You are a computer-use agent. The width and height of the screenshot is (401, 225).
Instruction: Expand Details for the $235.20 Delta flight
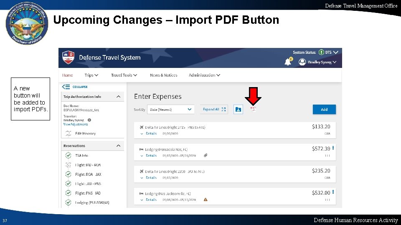(149, 177)
